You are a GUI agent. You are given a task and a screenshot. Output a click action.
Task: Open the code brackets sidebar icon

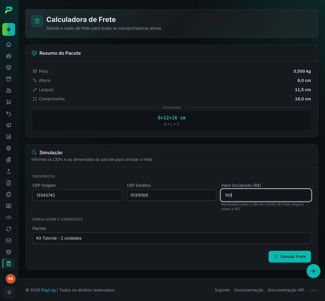[9, 217]
